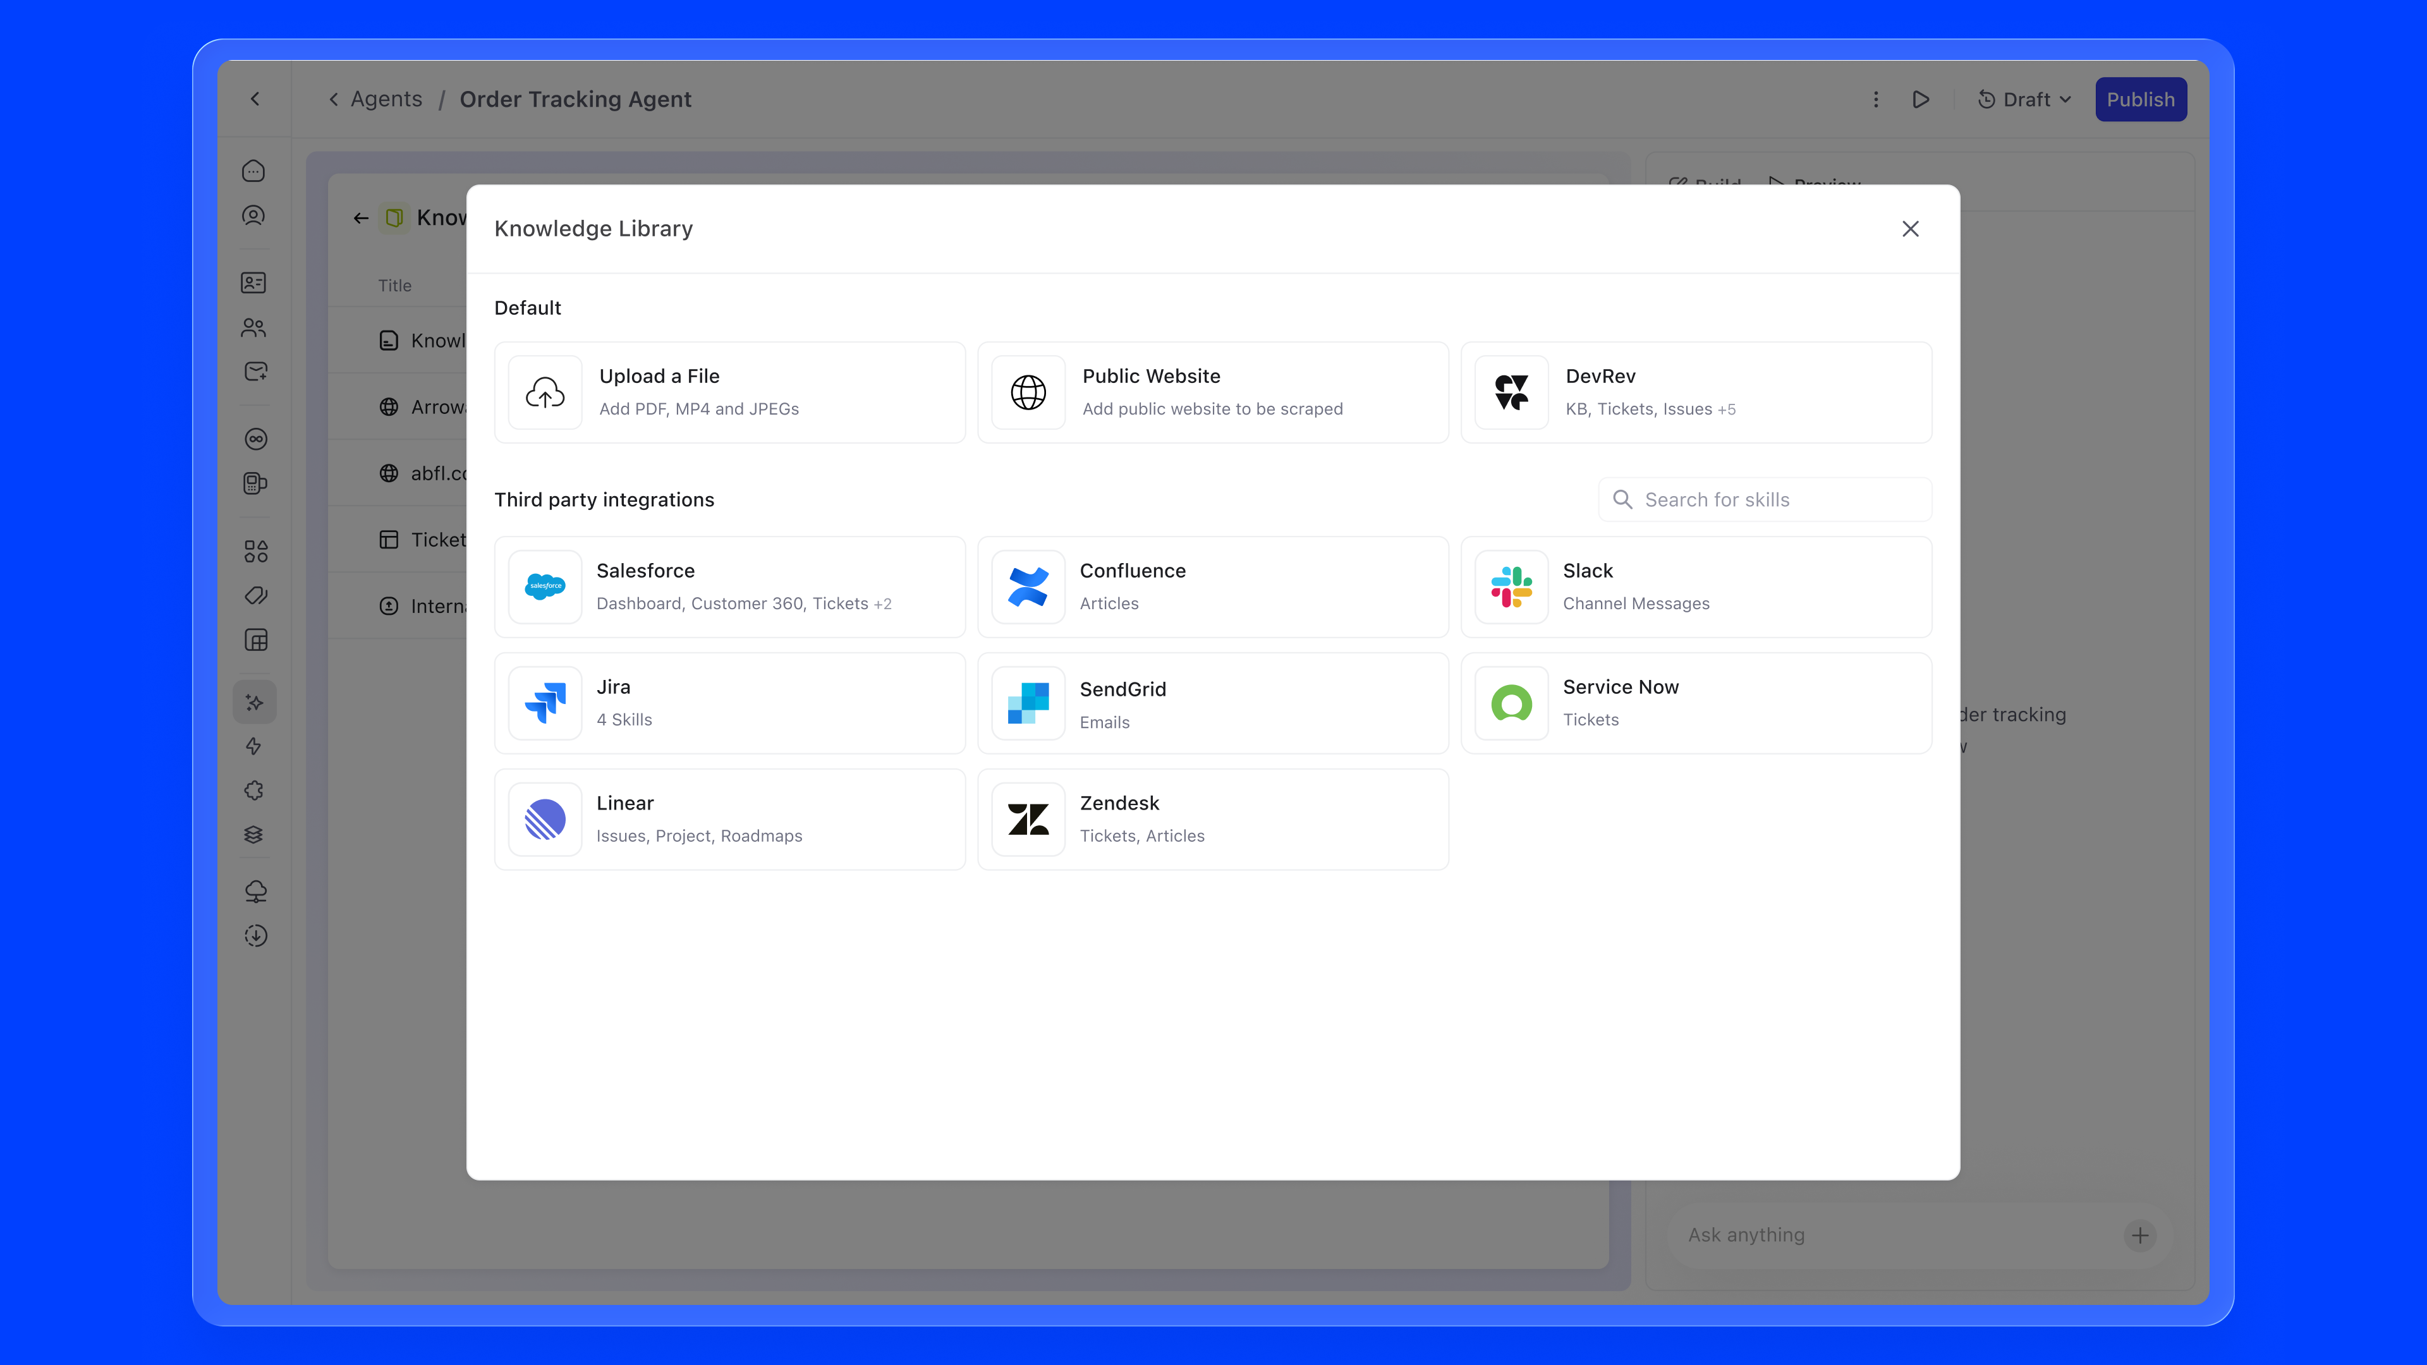Collapse sidebar with top-left back chevron
Screen dimensions: 2427x1365
pyautogui.click(x=254, y=99)
